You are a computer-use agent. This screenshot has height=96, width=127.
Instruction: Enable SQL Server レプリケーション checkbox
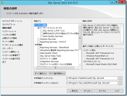[41, 31]
